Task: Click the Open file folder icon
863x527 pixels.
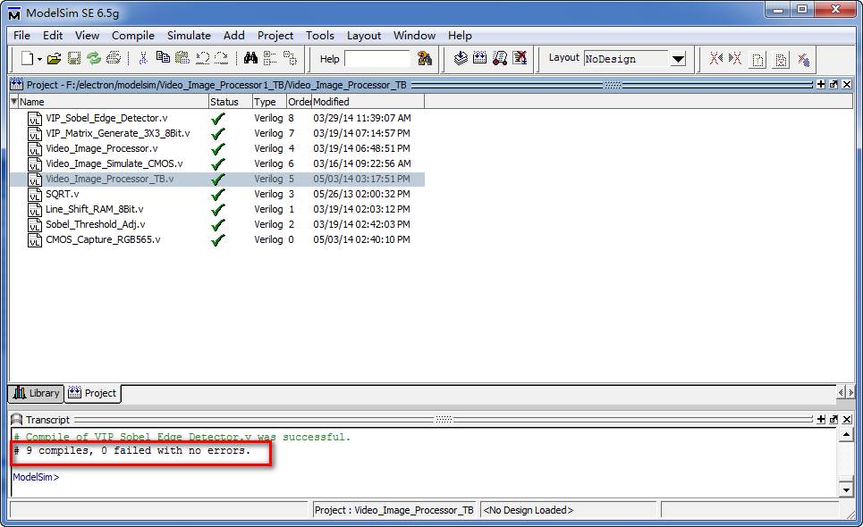Action: click(55, 59)
